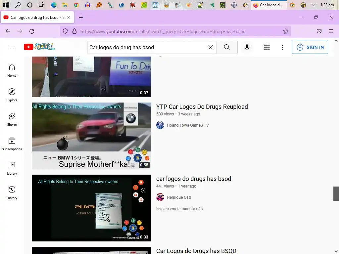Open History in YouTube sidebar
Screen dimensions: 339x254
12,193
